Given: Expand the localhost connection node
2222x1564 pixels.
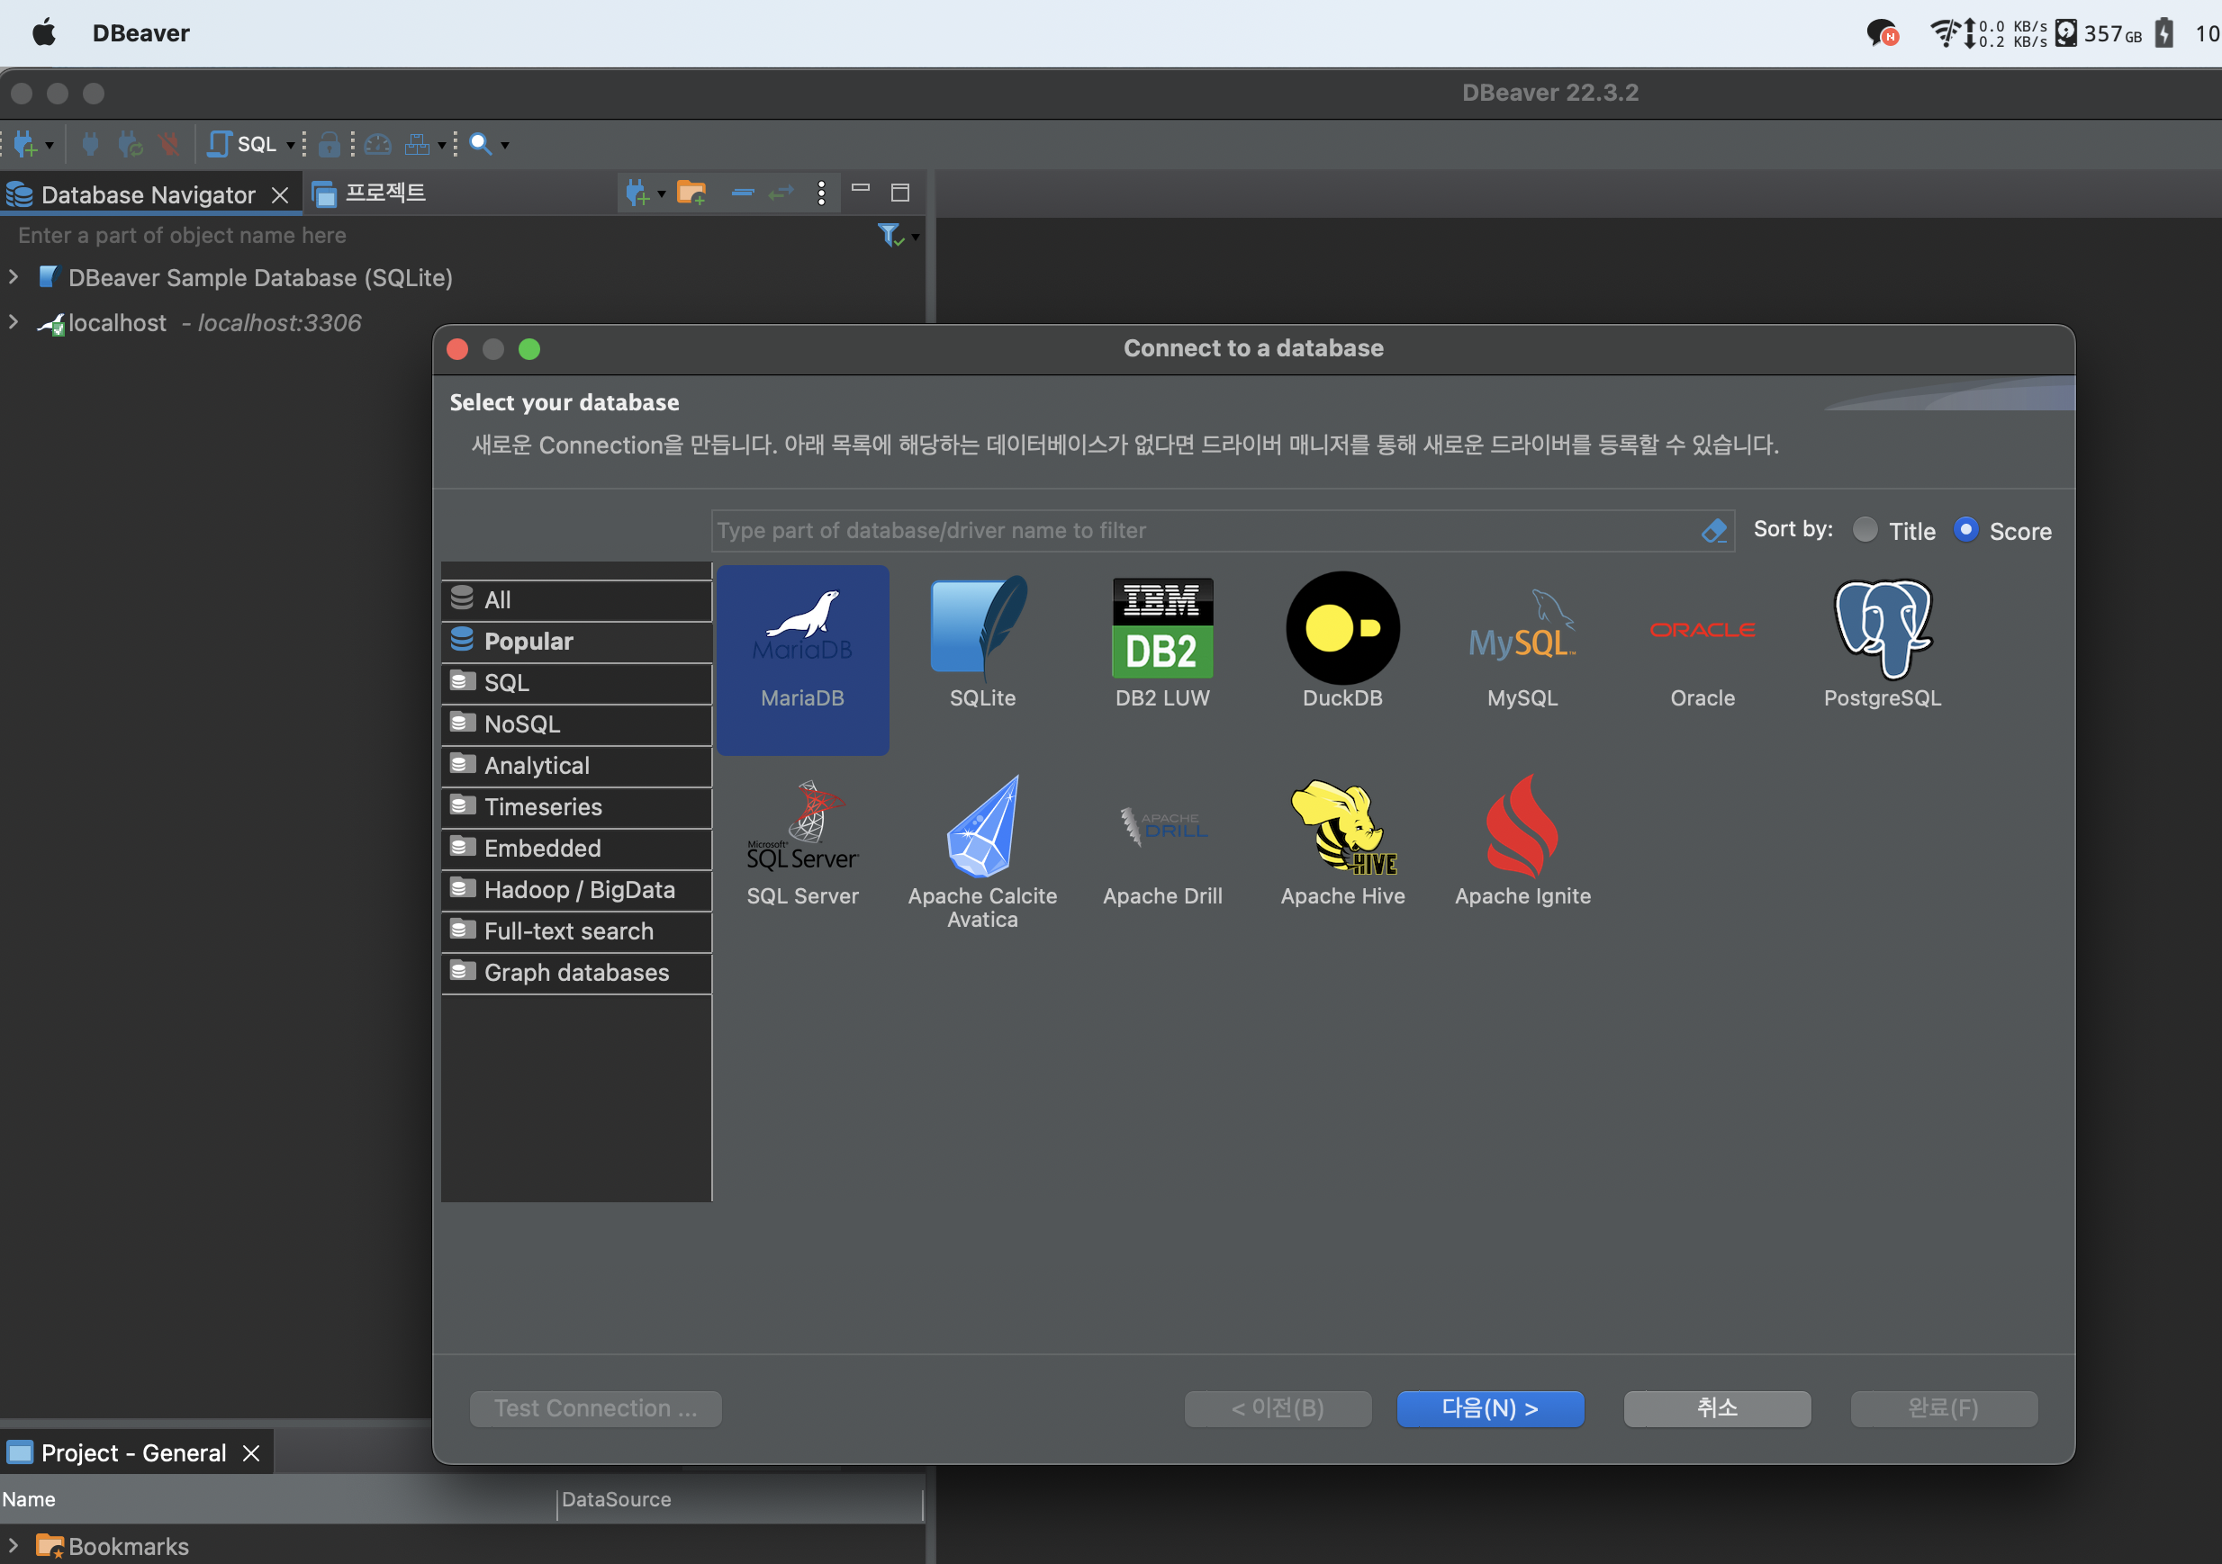Looking at the screenshot, I should point(14,322).
